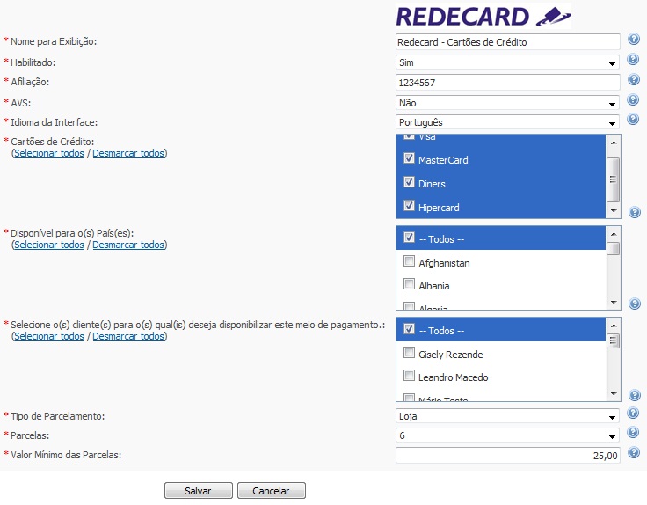647x505 pixels.
Task: Click scrollbar thumb in clients list
Action: (614, 340)
